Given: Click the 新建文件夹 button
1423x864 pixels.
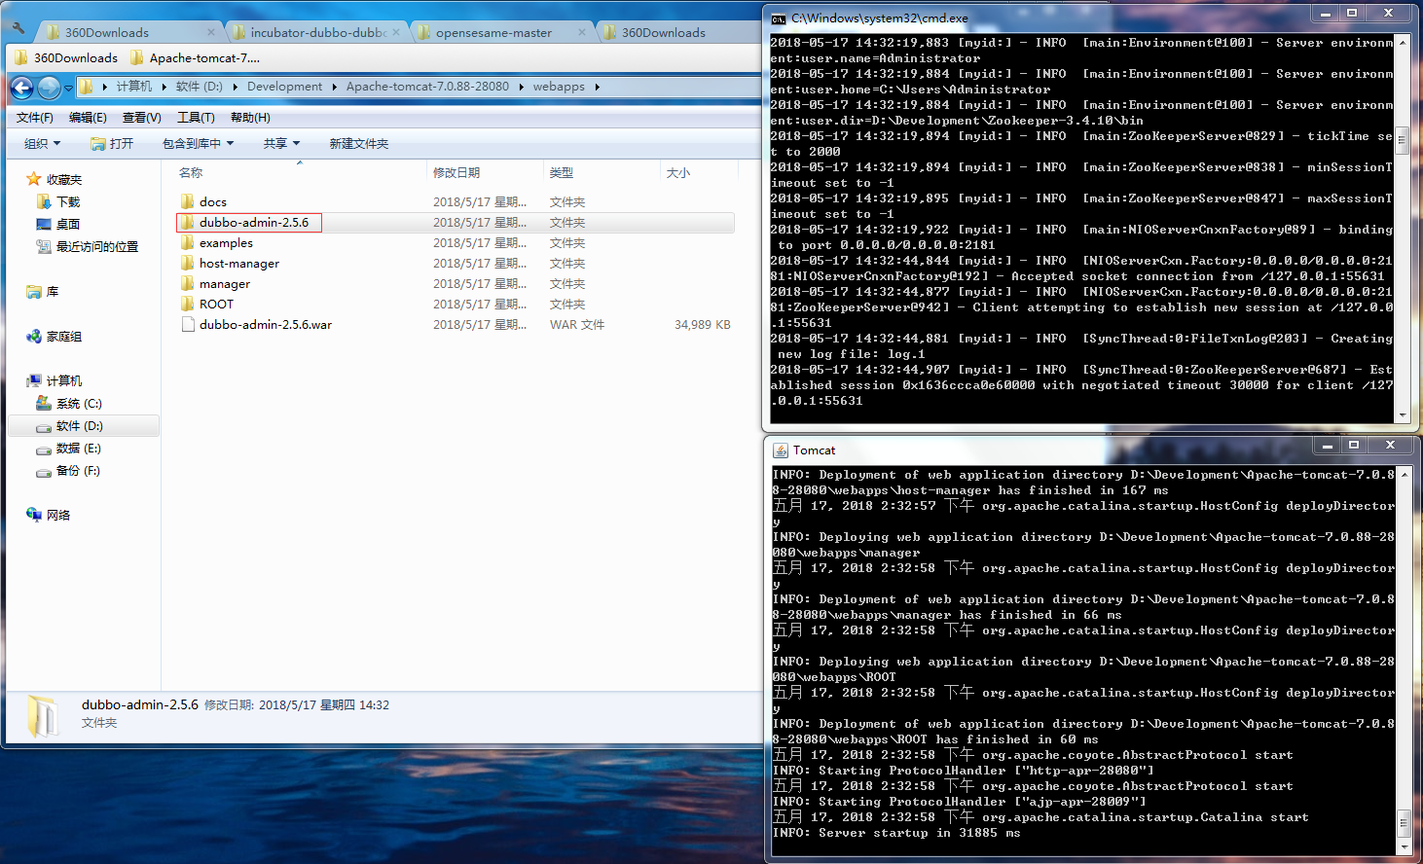Looking at the screenshot, I should click(x=358, y=144).
